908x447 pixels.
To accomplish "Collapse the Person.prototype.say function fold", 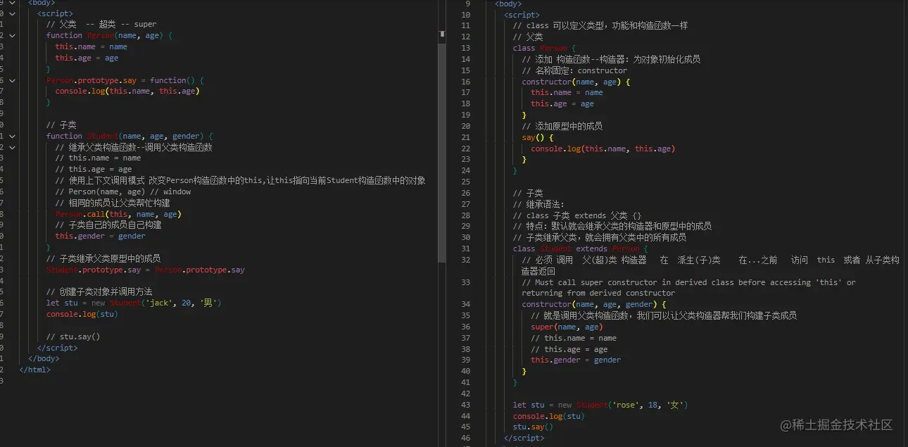I will 11,81.
